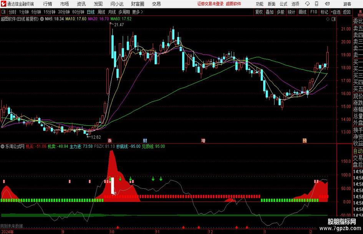
Task: Switch to 1分钟 period
Action: point(23,12)
